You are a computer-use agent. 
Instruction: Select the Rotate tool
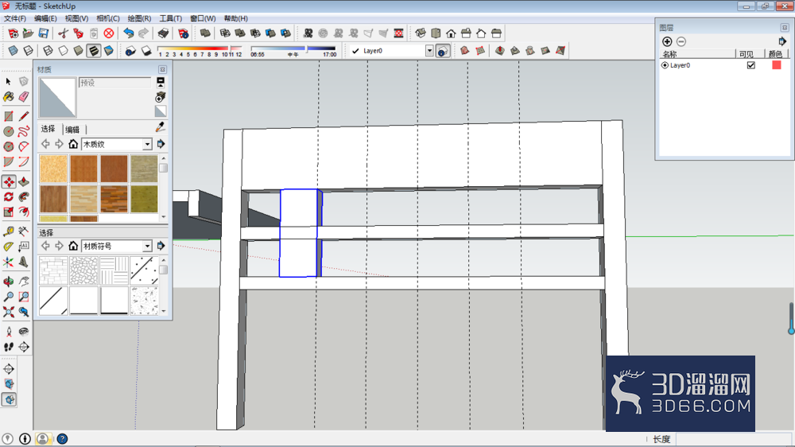click(8, 197)
